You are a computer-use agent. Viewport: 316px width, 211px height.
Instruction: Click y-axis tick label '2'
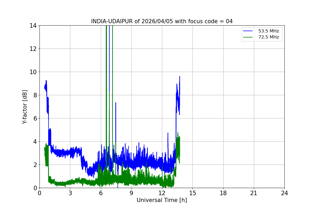(x=35, y=165)
